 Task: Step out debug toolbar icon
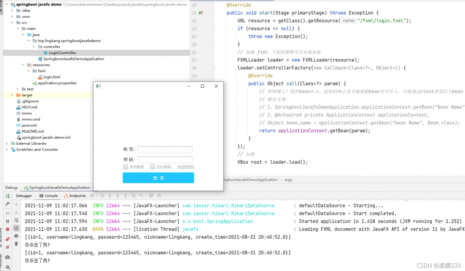(x=125, y=196)
